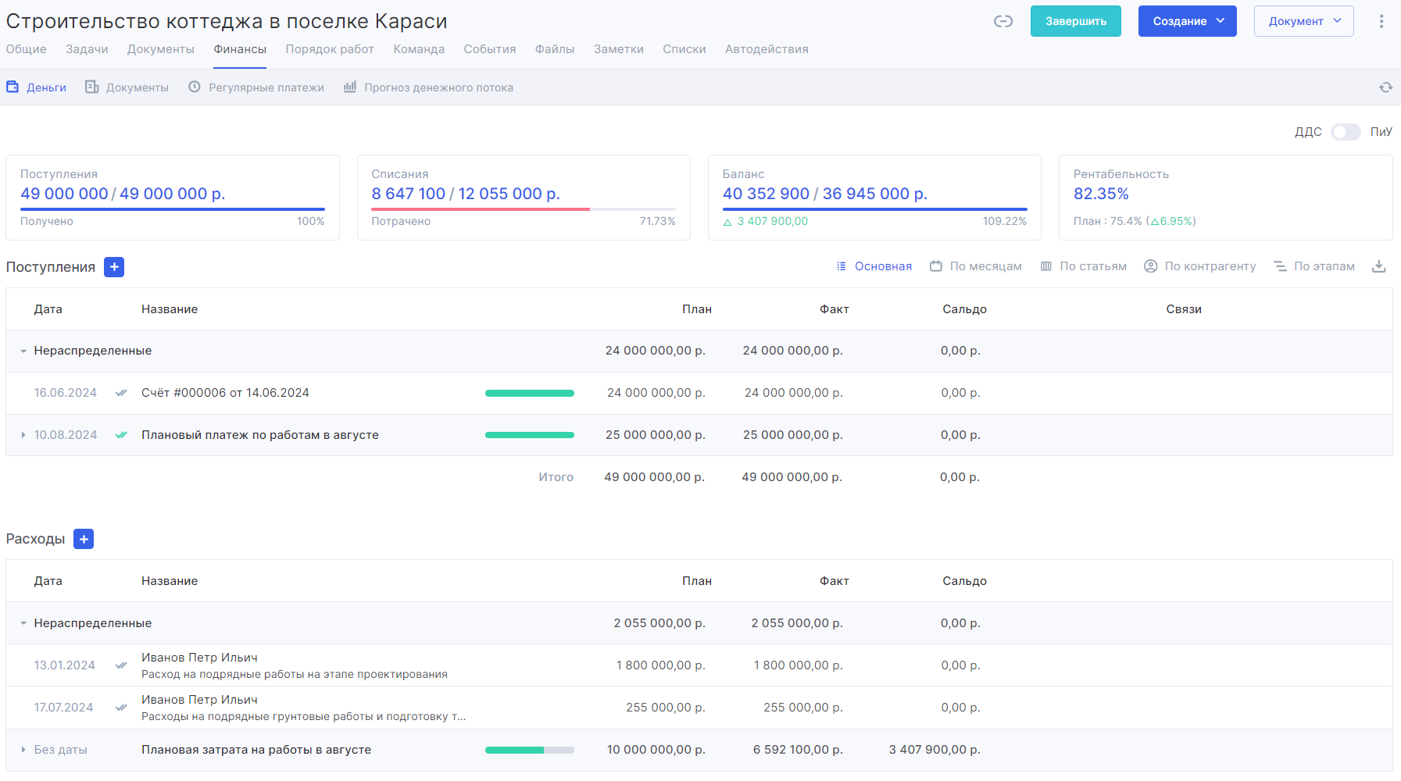Click checkmark status of 13.01.2024 expense
The image size is (1401, 781).
(121, 665)
